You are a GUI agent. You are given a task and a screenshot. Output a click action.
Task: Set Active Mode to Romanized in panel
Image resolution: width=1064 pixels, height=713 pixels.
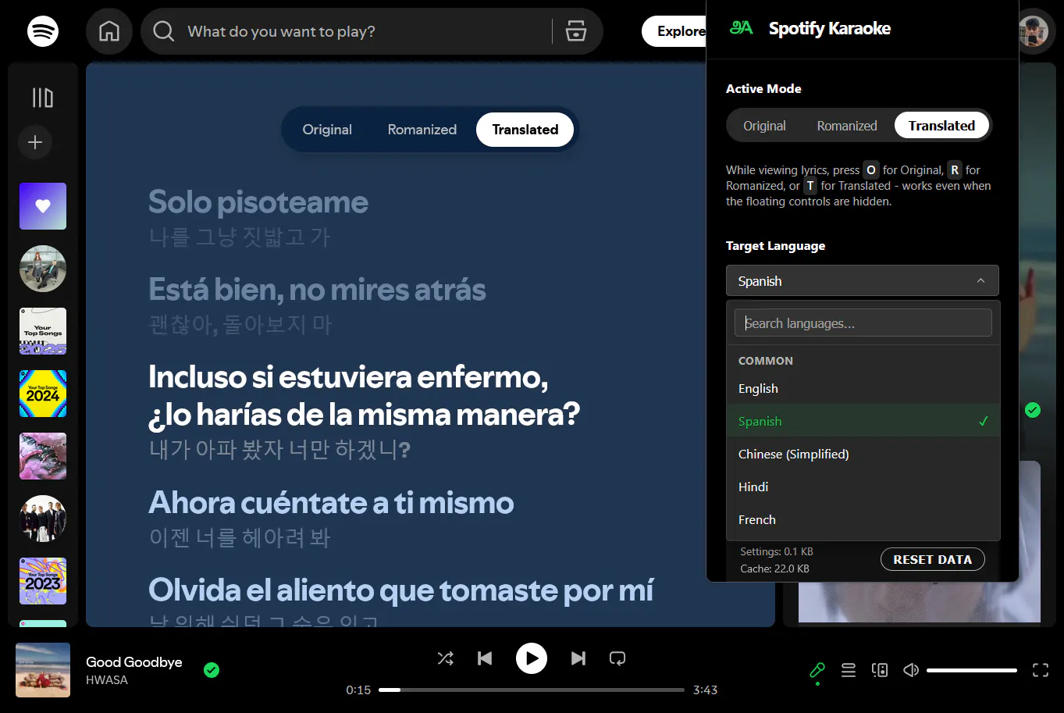[847, 126]
